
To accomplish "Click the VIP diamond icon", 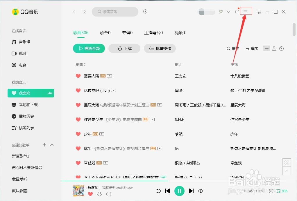I will pos(221,11).
